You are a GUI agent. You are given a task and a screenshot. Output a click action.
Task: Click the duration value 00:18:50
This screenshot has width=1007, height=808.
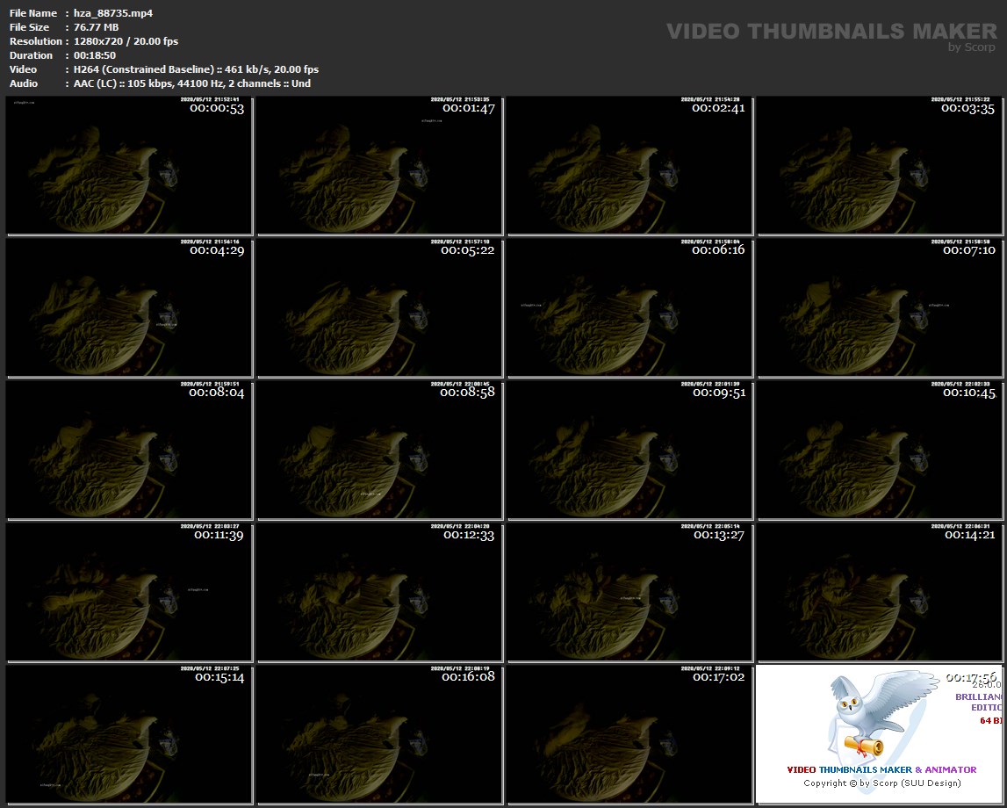click(95, 55)
